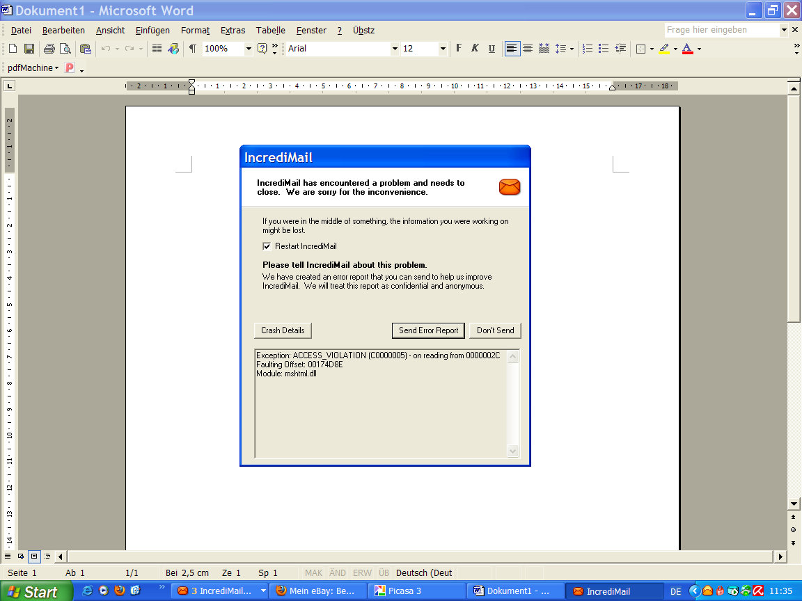Click the Don't Send button

[495, 330]
